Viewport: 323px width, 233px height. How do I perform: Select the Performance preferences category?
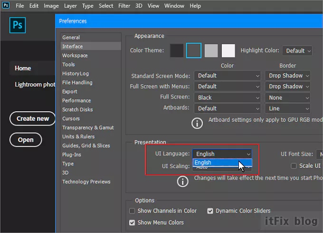[x=91, y=100]
